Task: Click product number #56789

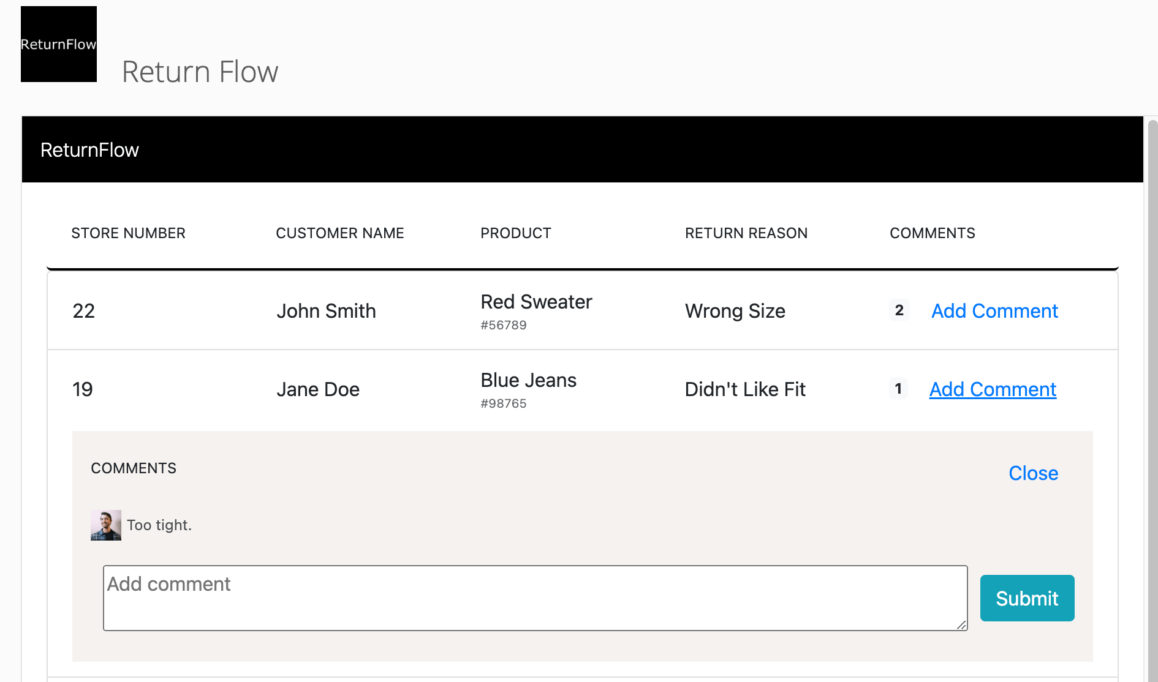Action: 504,325
